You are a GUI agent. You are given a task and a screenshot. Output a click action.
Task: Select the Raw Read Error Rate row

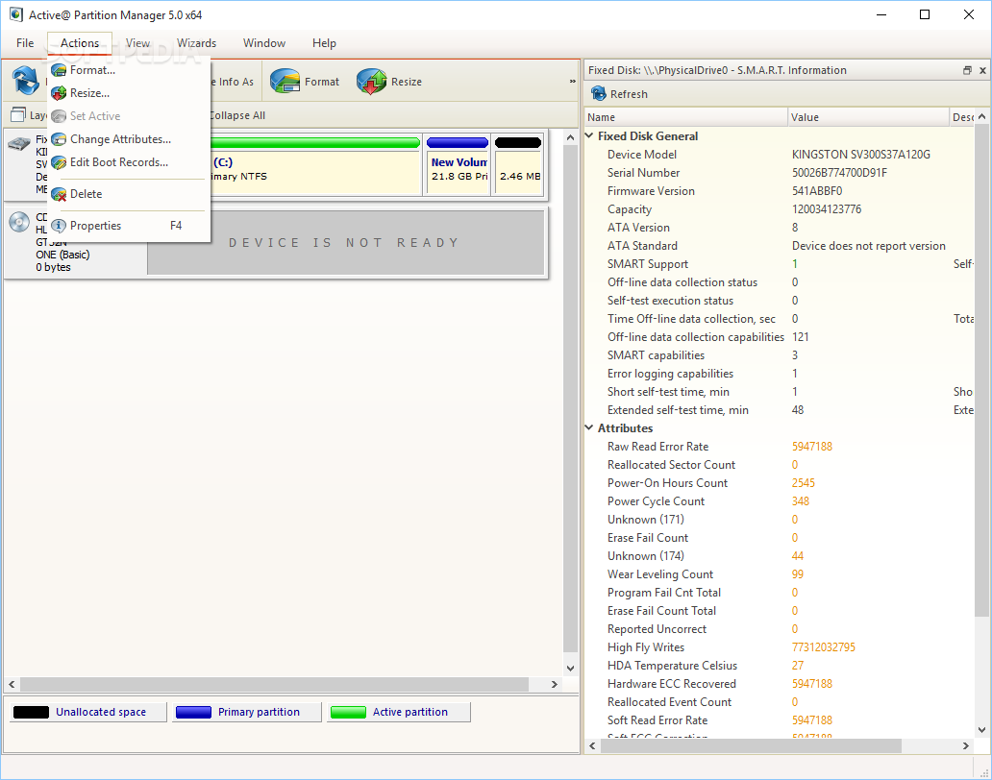779,447
